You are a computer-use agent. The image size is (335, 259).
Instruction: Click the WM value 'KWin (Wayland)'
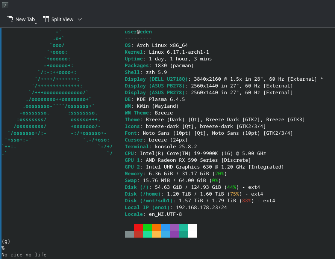(158, 106)
